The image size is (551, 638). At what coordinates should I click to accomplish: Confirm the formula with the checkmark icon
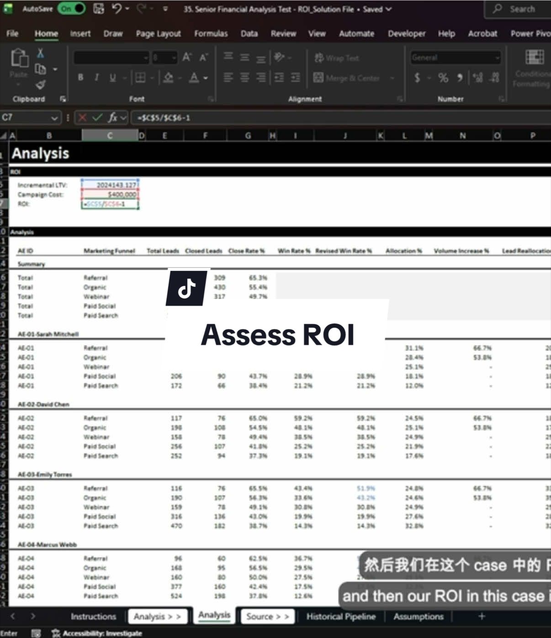click(x=97, y=118)
